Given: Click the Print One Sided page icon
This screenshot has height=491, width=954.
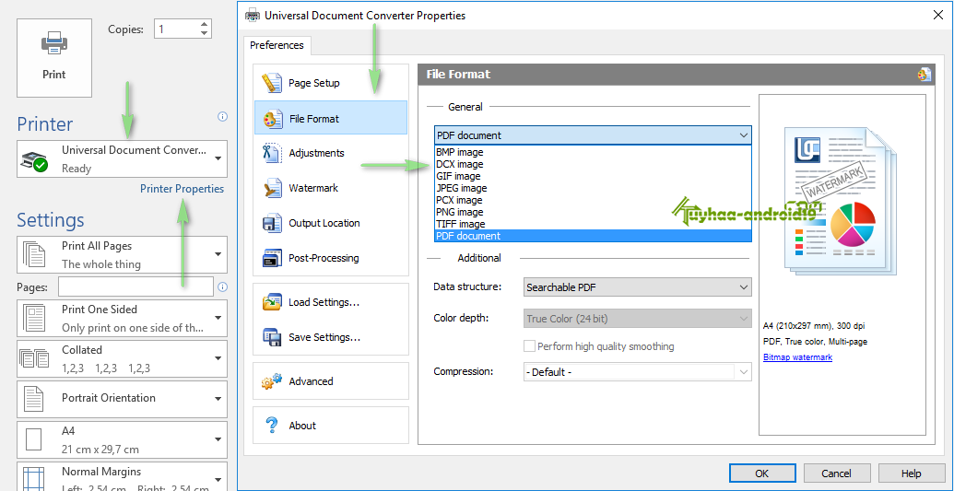Looking at the screenshot, I should (x=34, y=318).
